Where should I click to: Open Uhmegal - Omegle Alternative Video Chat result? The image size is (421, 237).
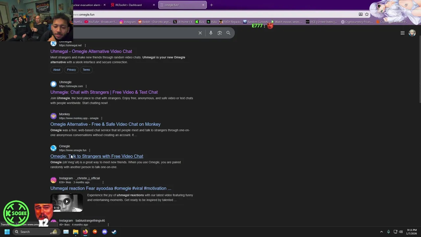91,51
